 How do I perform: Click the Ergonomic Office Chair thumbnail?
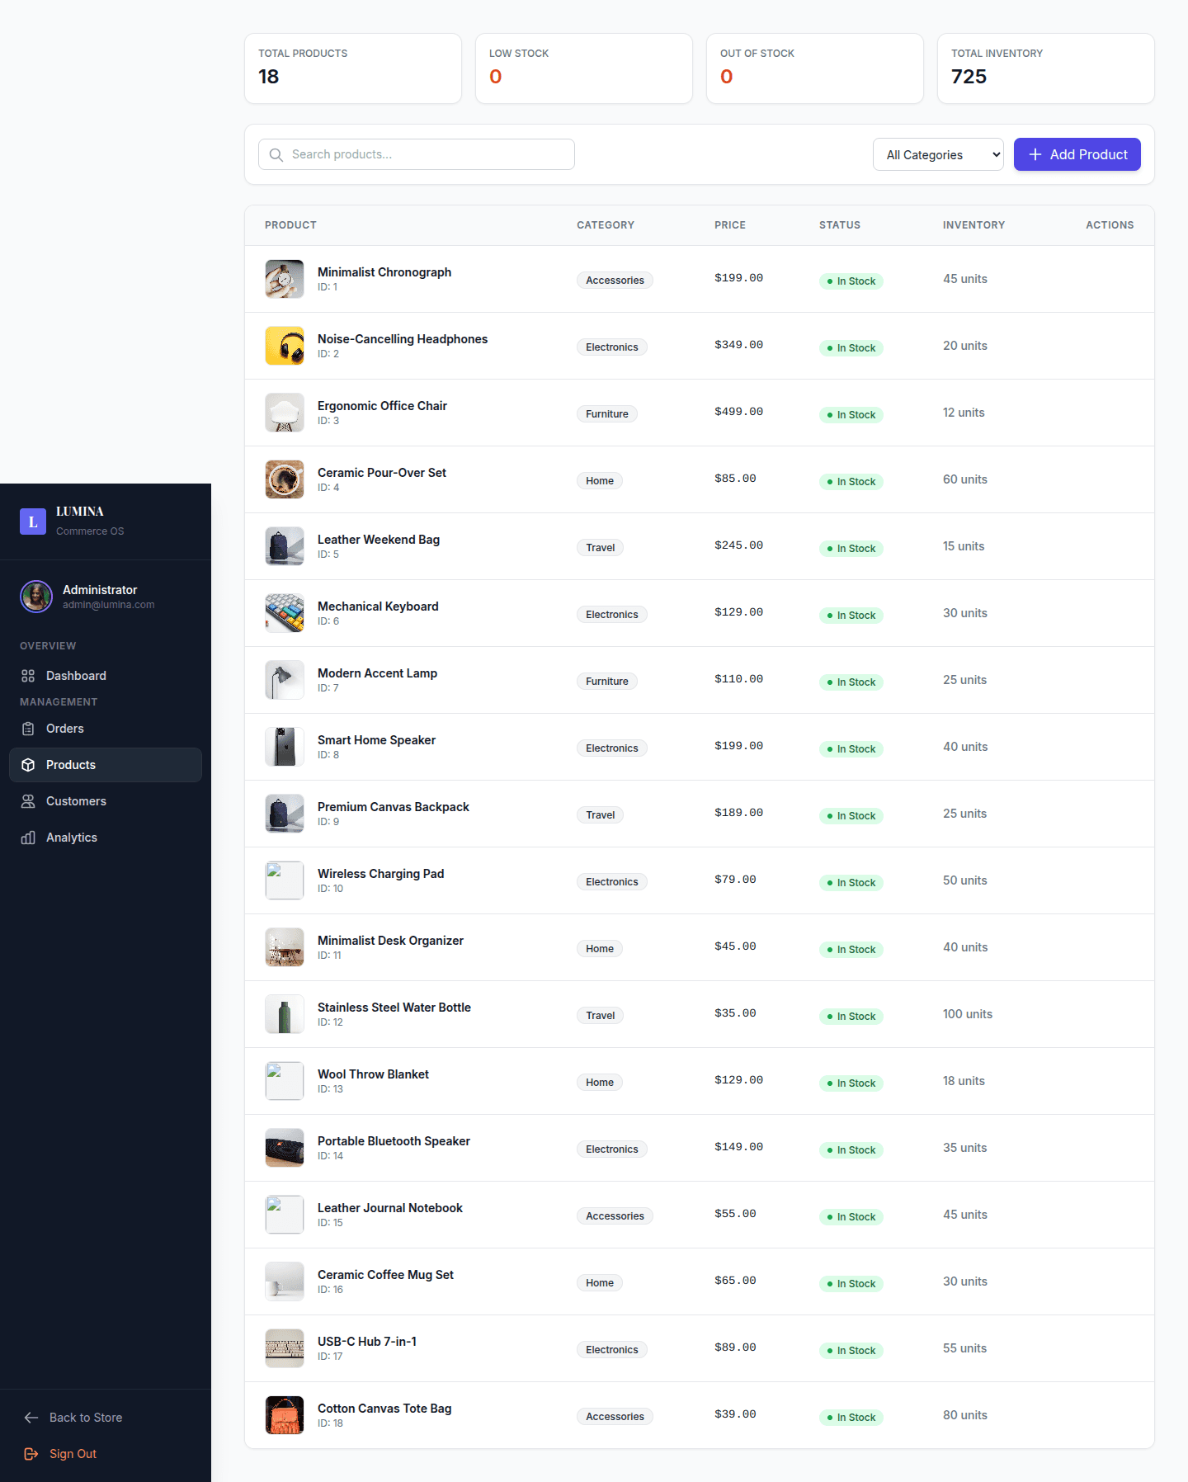pyautogui.click(x=285, y=413)
